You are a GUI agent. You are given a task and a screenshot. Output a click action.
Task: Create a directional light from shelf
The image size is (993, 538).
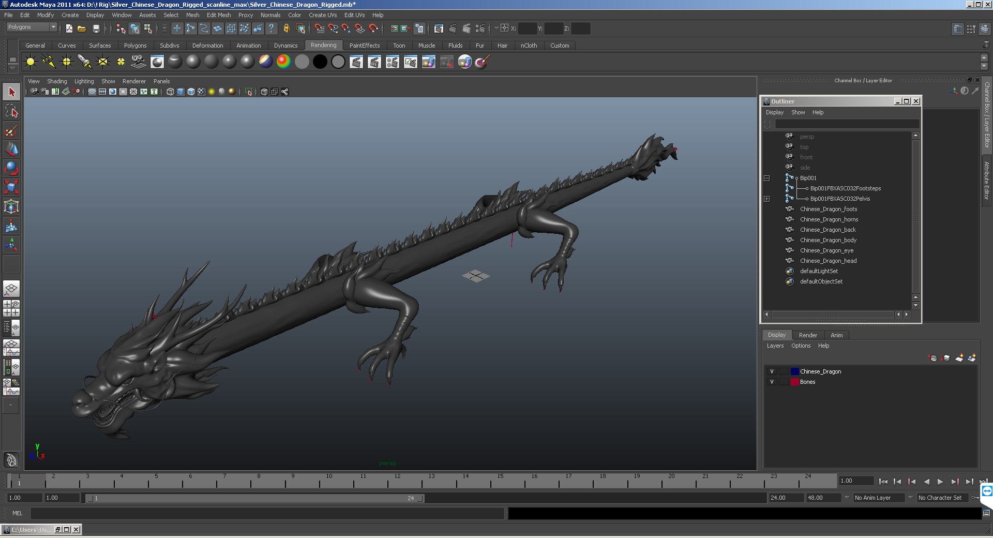point(49,62)
